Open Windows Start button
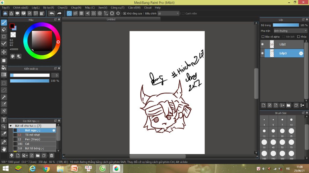 (x=5, y=168)
